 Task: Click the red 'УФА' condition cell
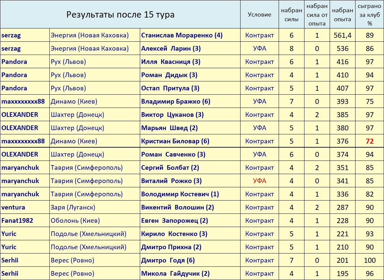click(x=259, y=181)
